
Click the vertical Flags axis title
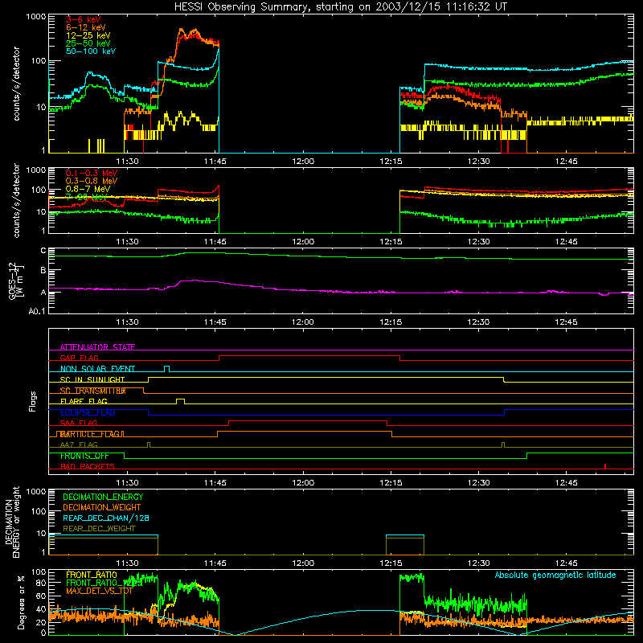click(32, 401)
